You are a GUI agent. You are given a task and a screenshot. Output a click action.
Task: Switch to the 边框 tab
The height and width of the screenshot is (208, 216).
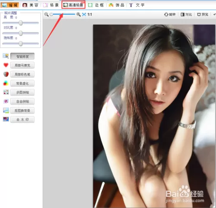click(x=96, y=5)
